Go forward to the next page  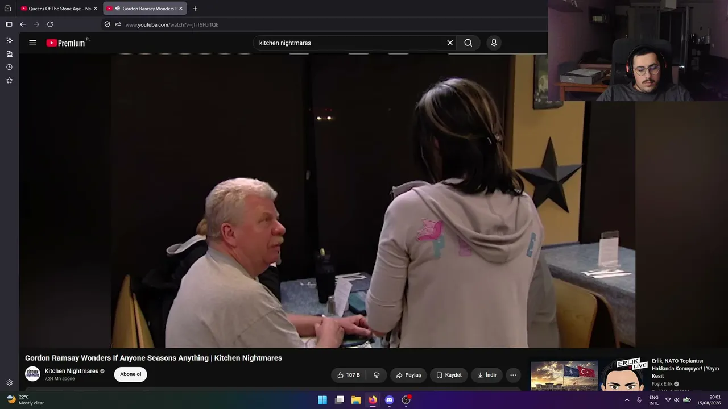pyautogui.click(x=36, y=24)
